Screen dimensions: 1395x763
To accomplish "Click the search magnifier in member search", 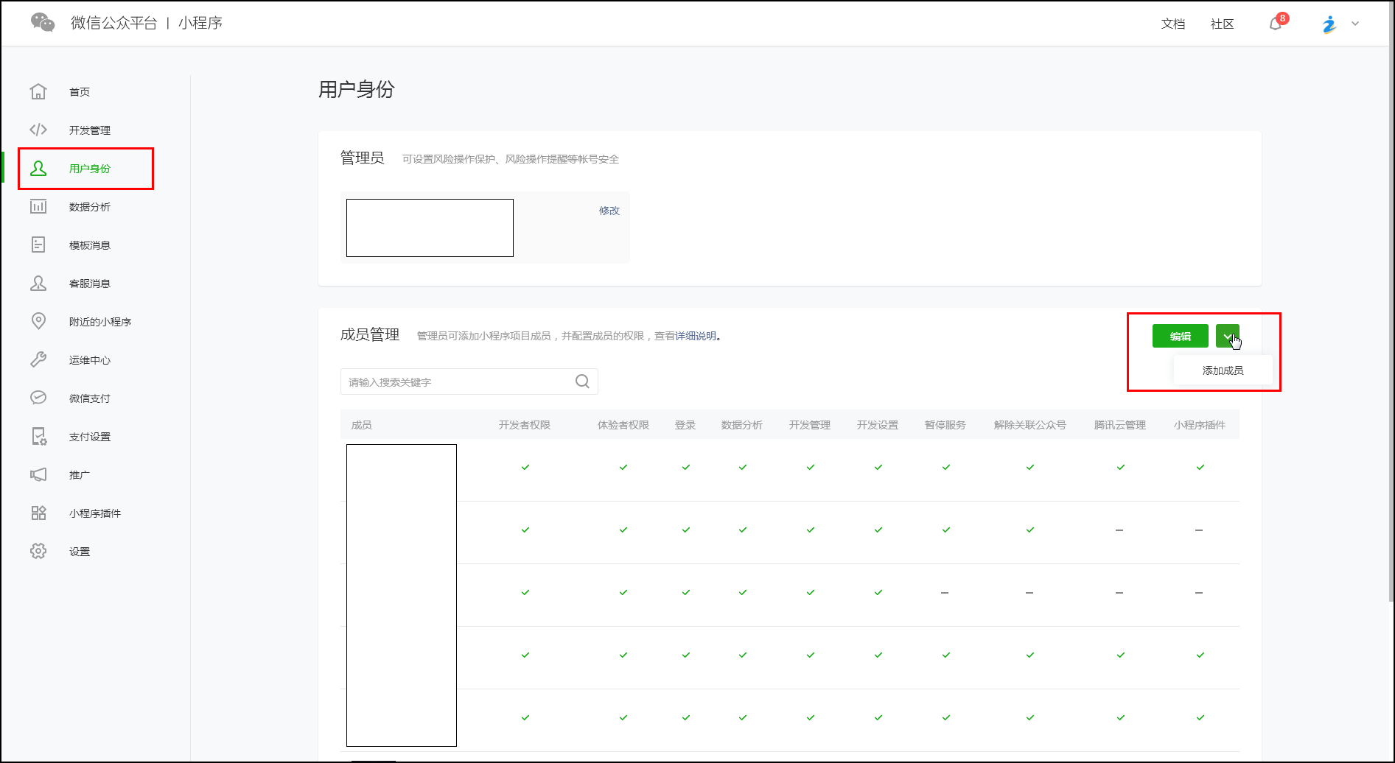I will pyautogui.click(x=581, y=381).
